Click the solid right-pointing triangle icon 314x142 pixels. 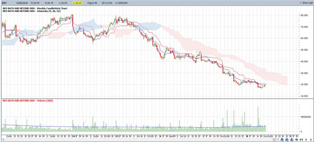(x=311, y=140)
